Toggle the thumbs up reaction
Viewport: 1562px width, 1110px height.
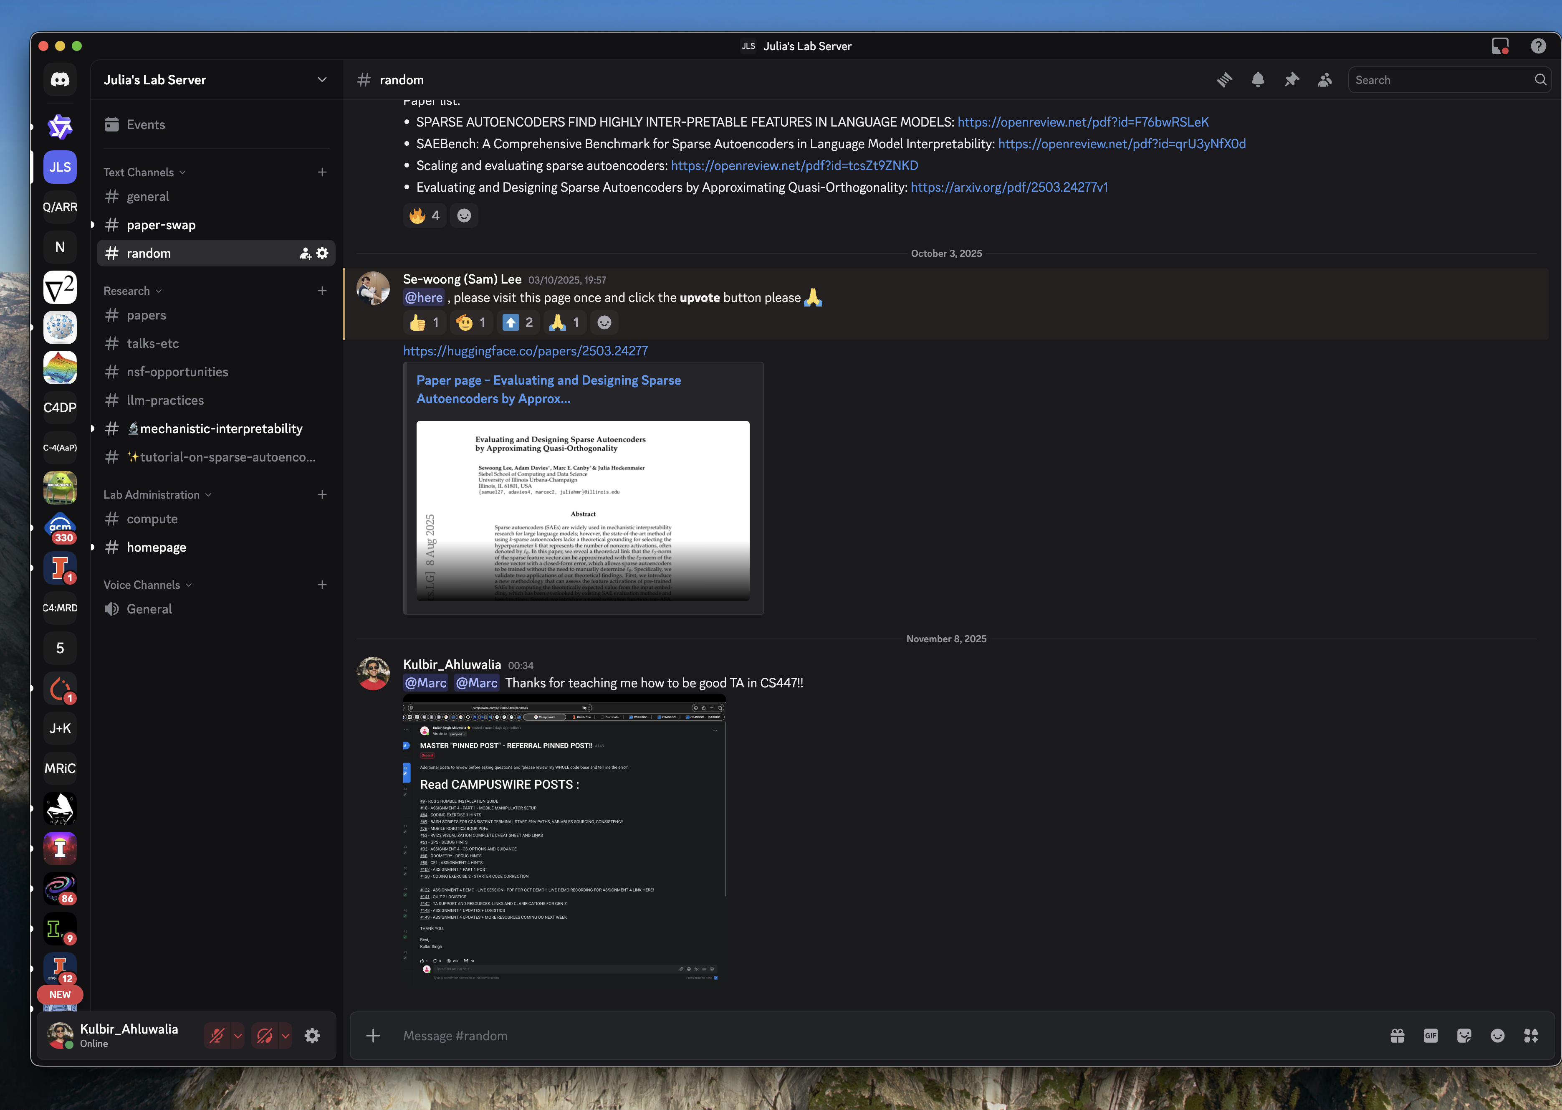[x=424, y=323]
